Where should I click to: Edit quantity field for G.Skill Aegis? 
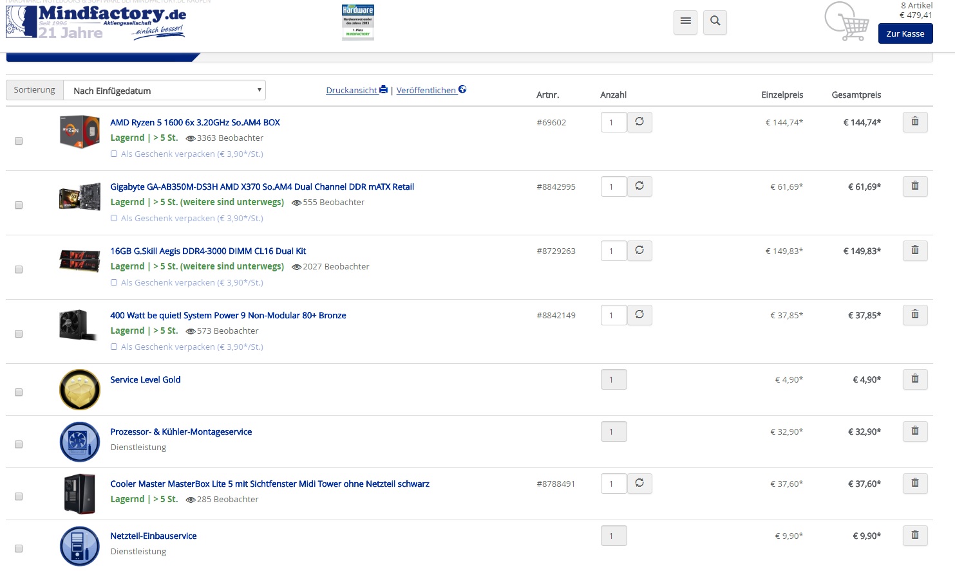(614, 251)
